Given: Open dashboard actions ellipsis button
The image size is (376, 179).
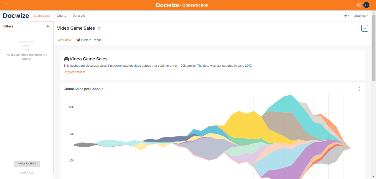Looking at the screenshot, I should 364,28.
